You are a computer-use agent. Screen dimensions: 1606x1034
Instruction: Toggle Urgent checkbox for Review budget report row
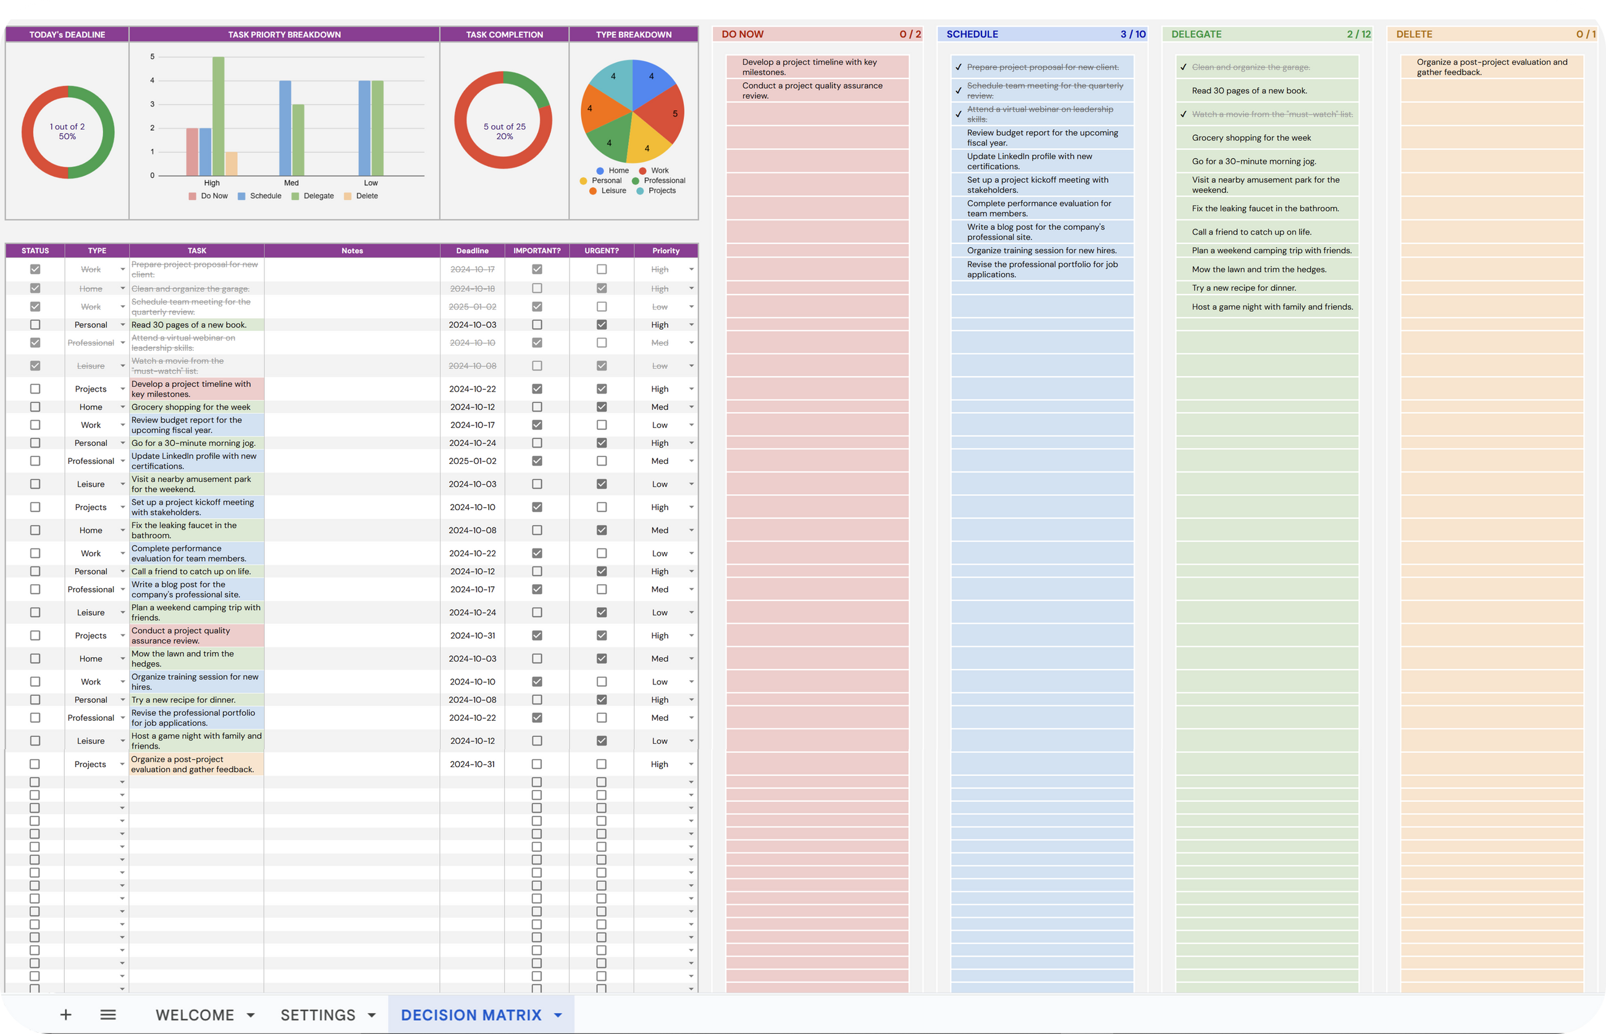click(601, 425)
